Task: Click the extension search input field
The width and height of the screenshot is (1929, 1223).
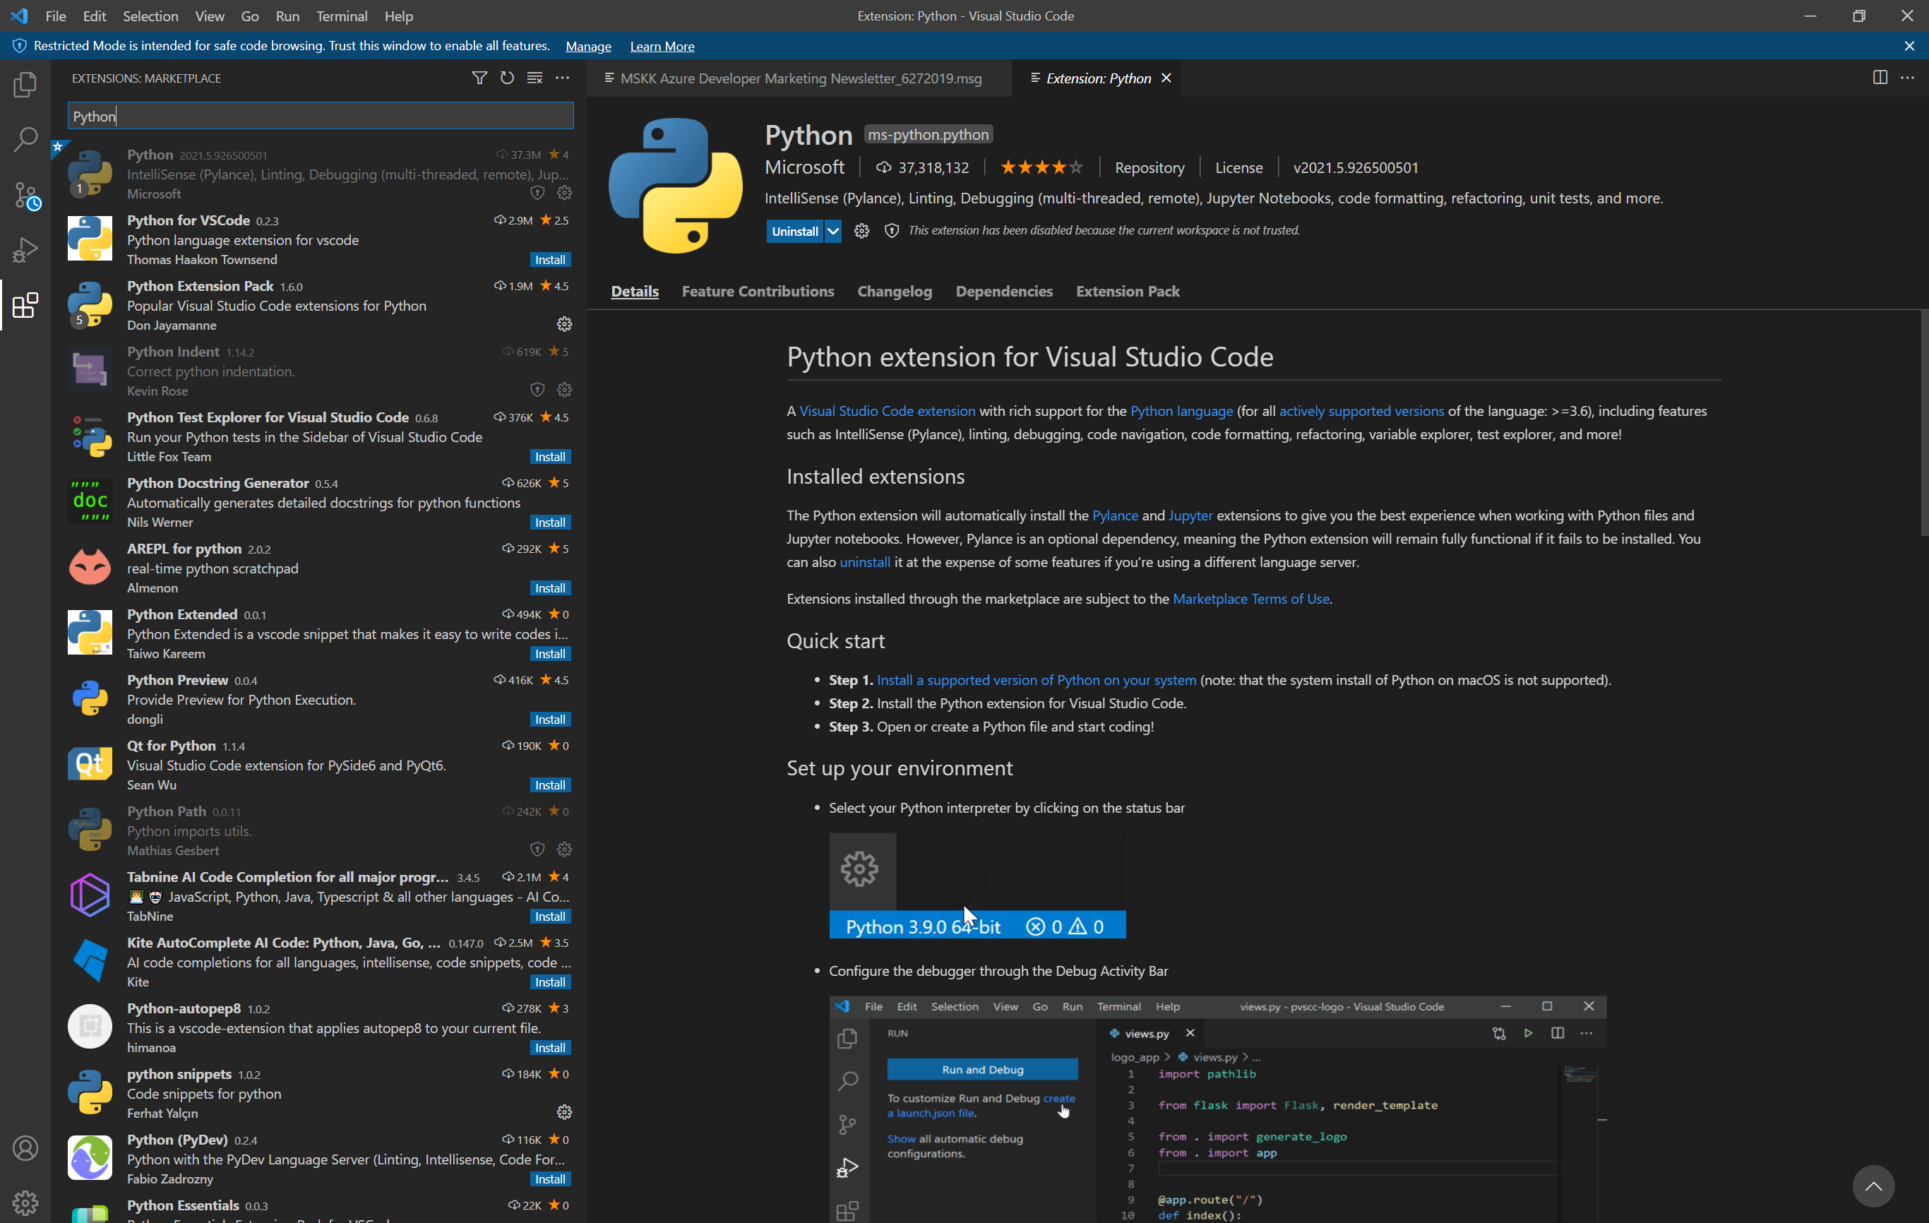Action: coord(321,116)
